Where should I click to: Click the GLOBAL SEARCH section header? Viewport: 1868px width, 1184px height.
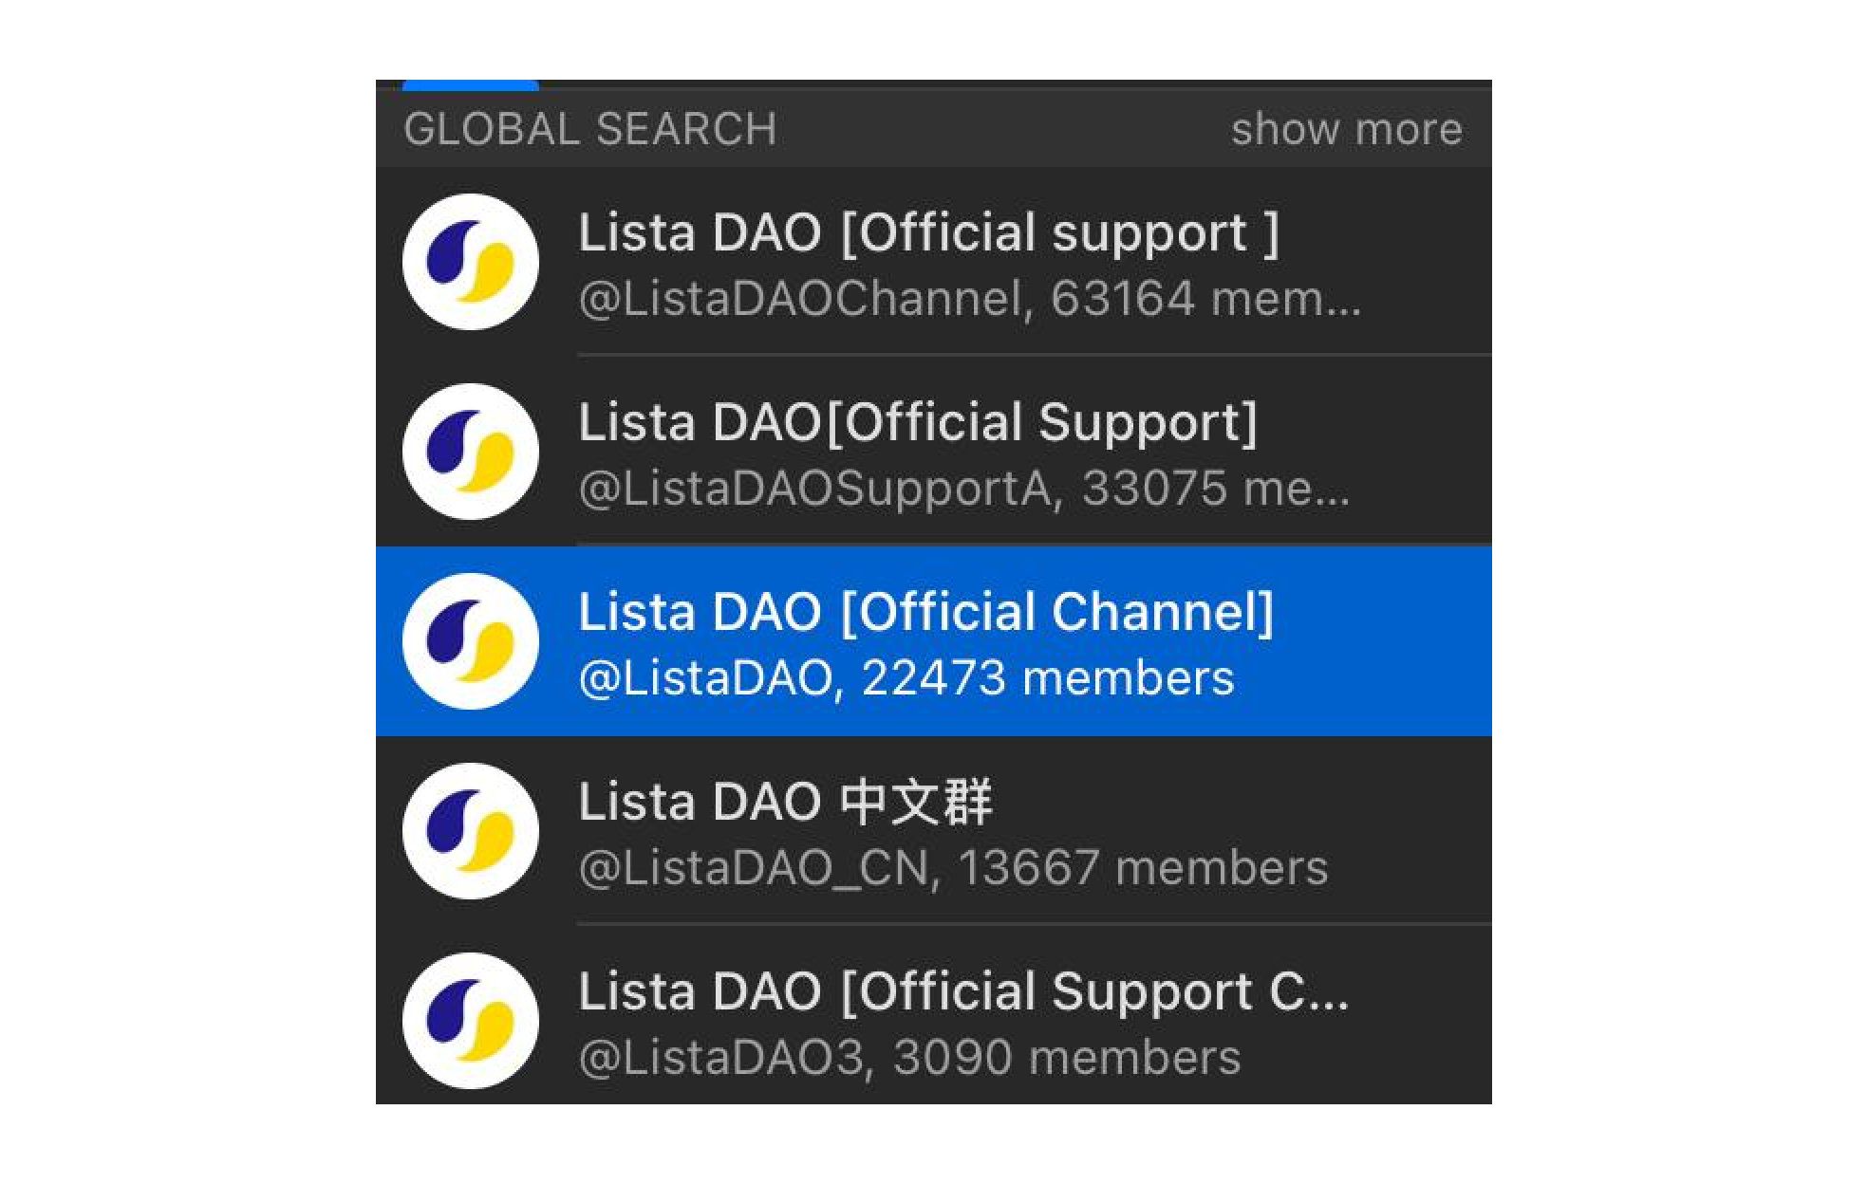pyautogui.click(x=589, y=129)
